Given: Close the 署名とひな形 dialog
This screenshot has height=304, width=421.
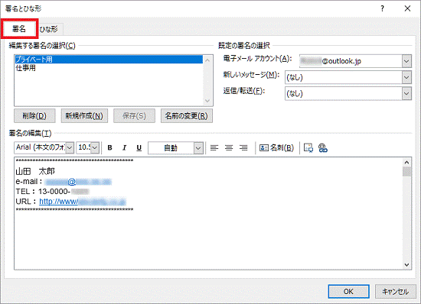Looking at the screenshot, I should 407,8.
